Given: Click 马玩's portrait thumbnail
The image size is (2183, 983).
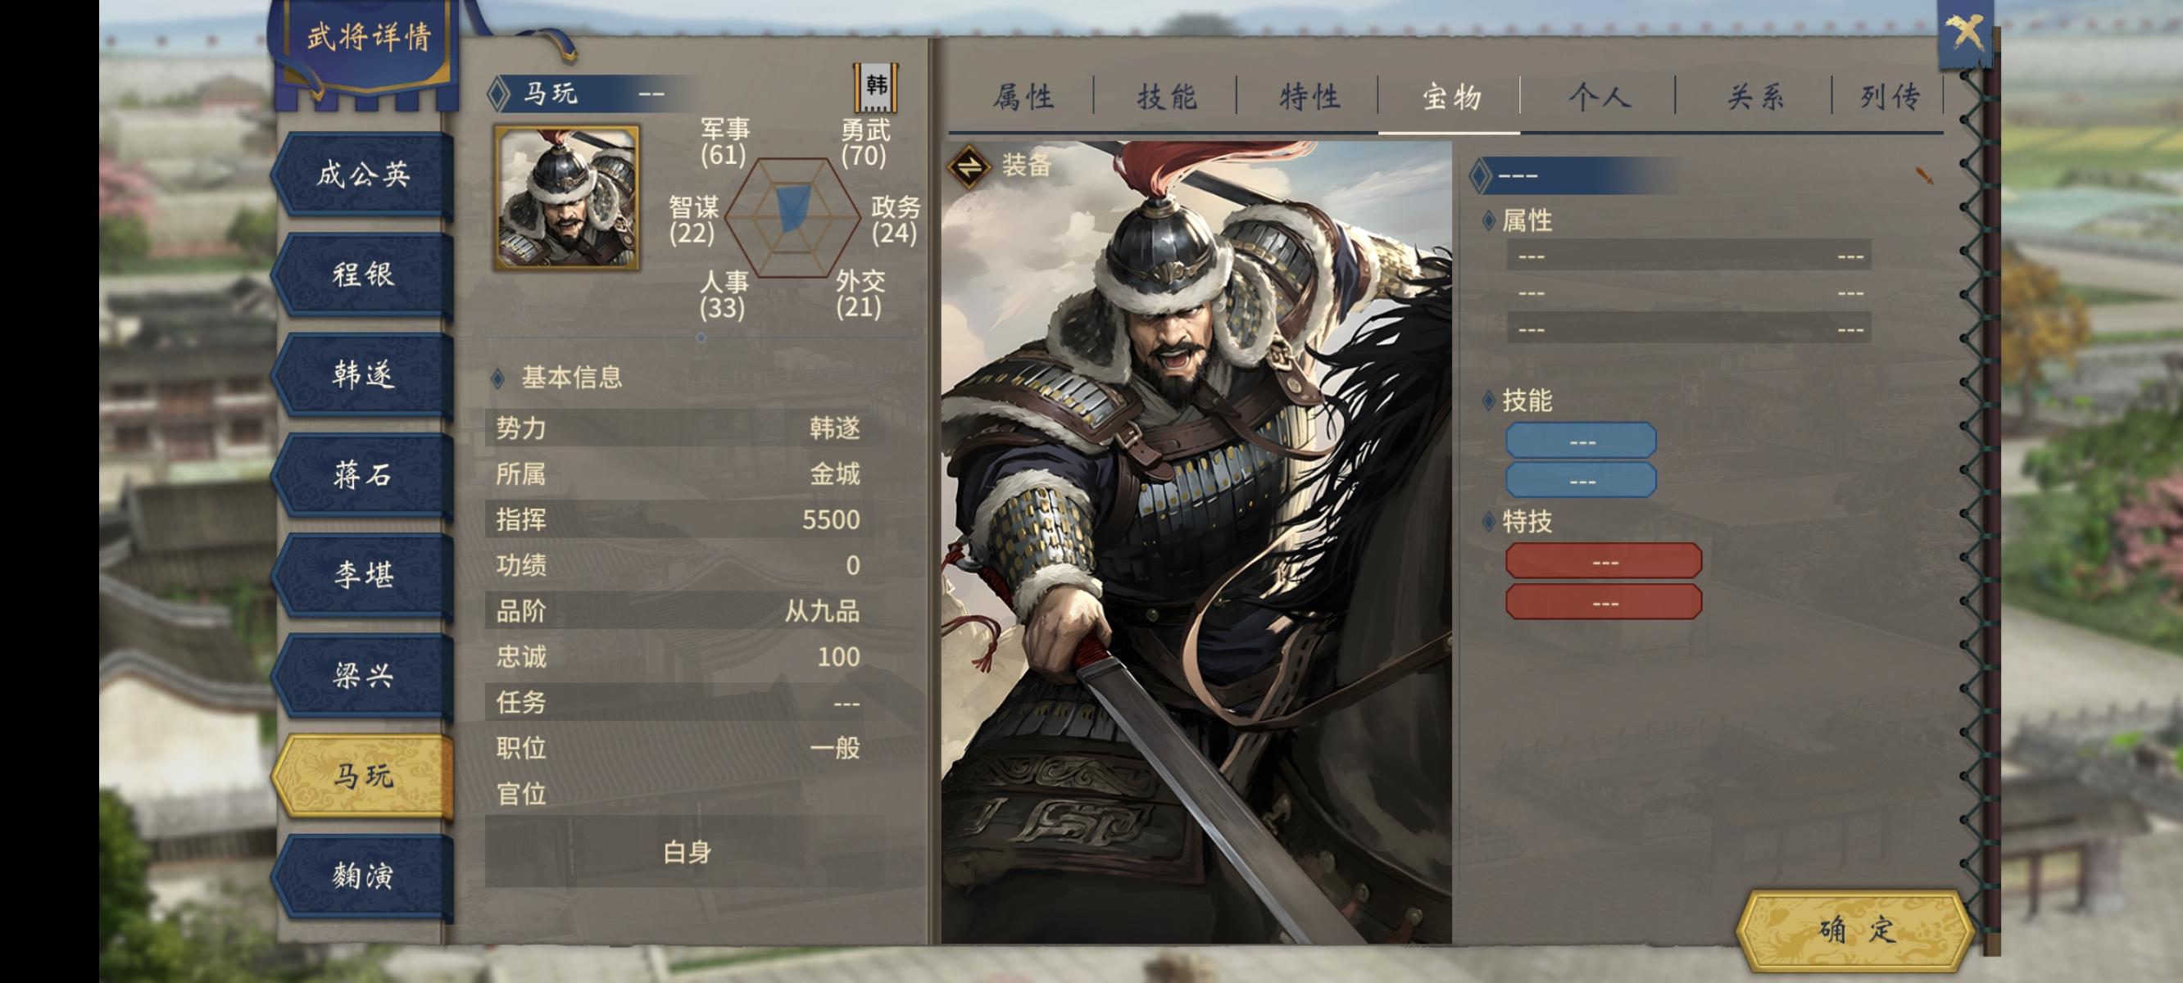Looking at the screenshot, I should coord(567,198).
